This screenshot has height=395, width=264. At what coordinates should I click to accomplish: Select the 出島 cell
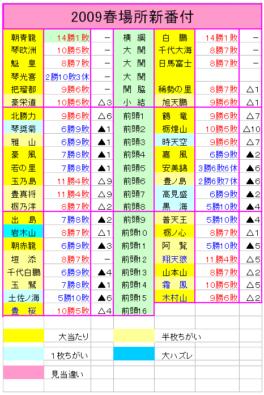pos(23,218)
